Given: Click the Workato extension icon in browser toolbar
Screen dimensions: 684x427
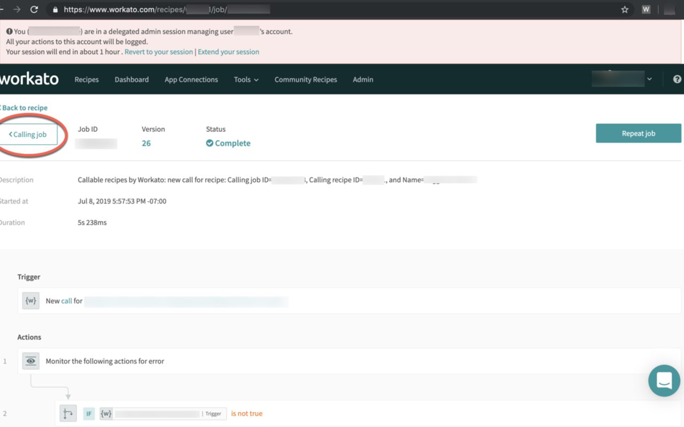Looking at the screenshot, I should click(646, 10).
